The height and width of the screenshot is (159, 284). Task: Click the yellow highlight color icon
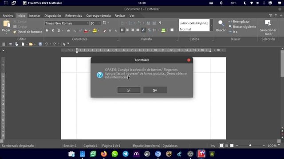click(x=95, y=30)
